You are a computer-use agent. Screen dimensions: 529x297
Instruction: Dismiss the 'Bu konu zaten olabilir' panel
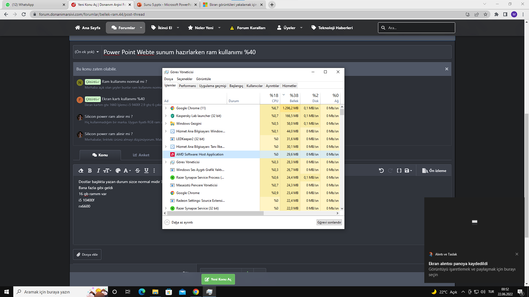click(447, 69)
